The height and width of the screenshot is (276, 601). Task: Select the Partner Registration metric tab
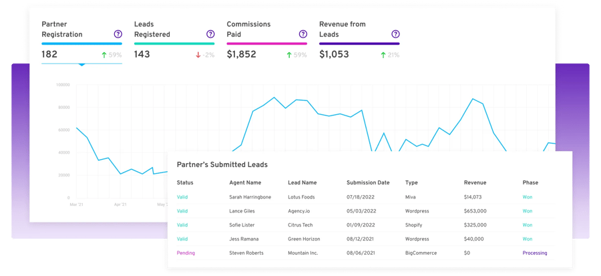click(81, 41)
